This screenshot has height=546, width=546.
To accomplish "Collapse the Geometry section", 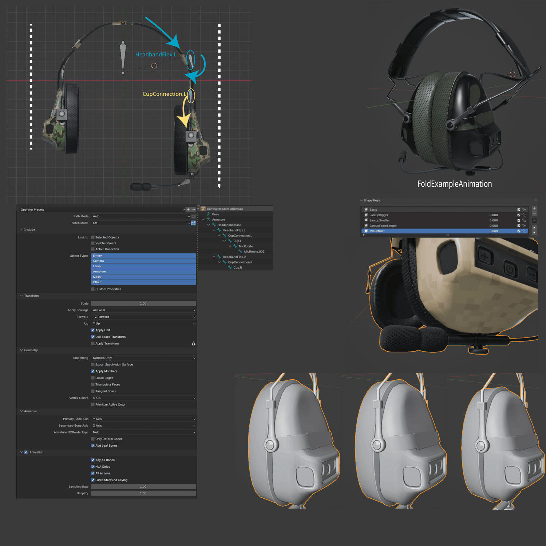I will pyautogui.click(x=21, y=350).
